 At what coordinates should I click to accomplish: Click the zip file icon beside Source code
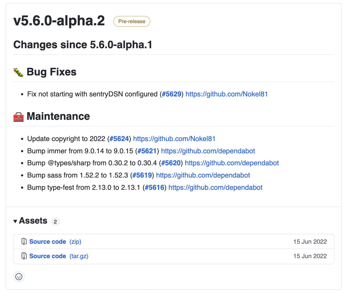pyautogui.click(x=24, y=242)
